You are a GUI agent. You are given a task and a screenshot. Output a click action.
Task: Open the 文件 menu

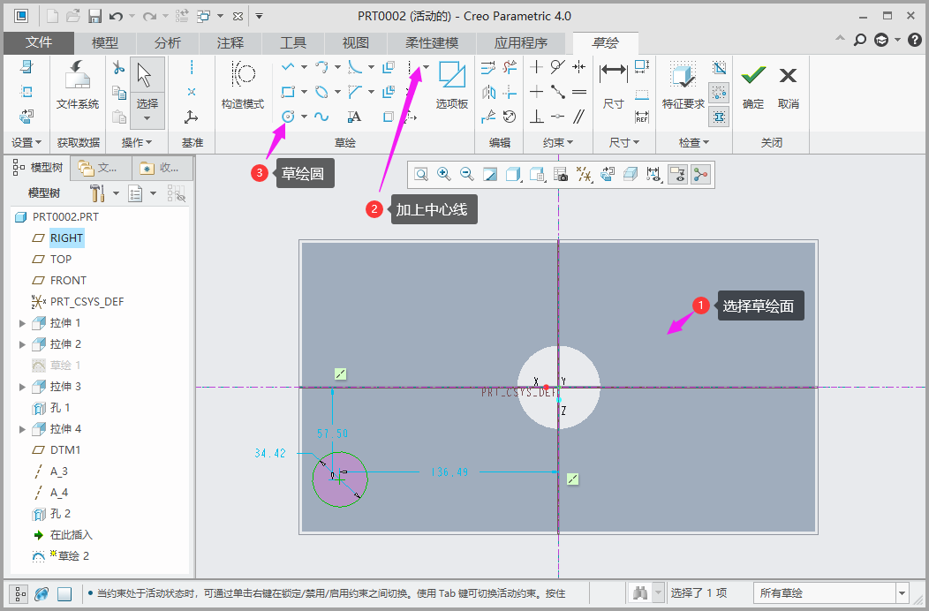point(39,42)
